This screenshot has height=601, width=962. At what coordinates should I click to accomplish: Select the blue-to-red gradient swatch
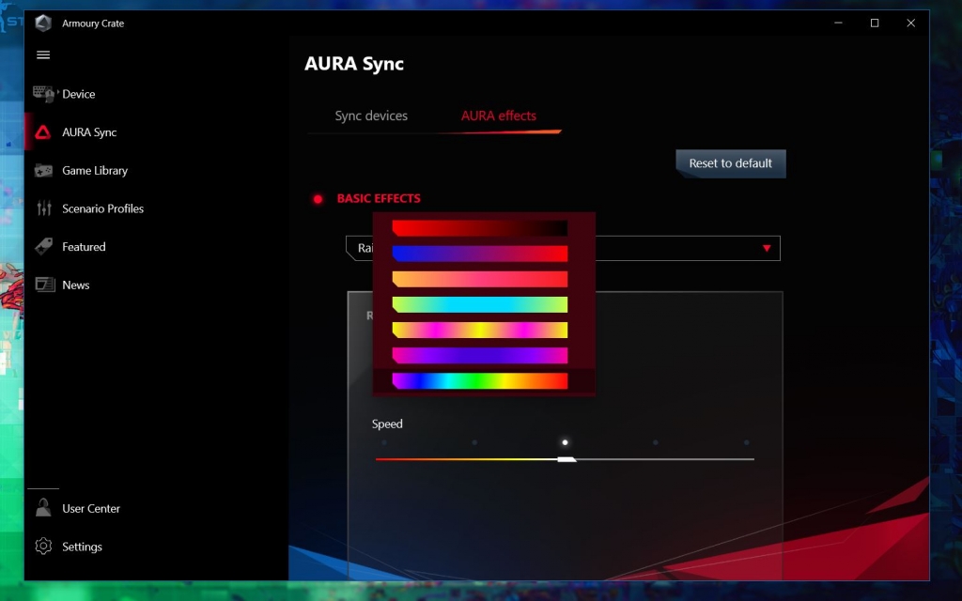pyautogui.click(x=480, y=254)
